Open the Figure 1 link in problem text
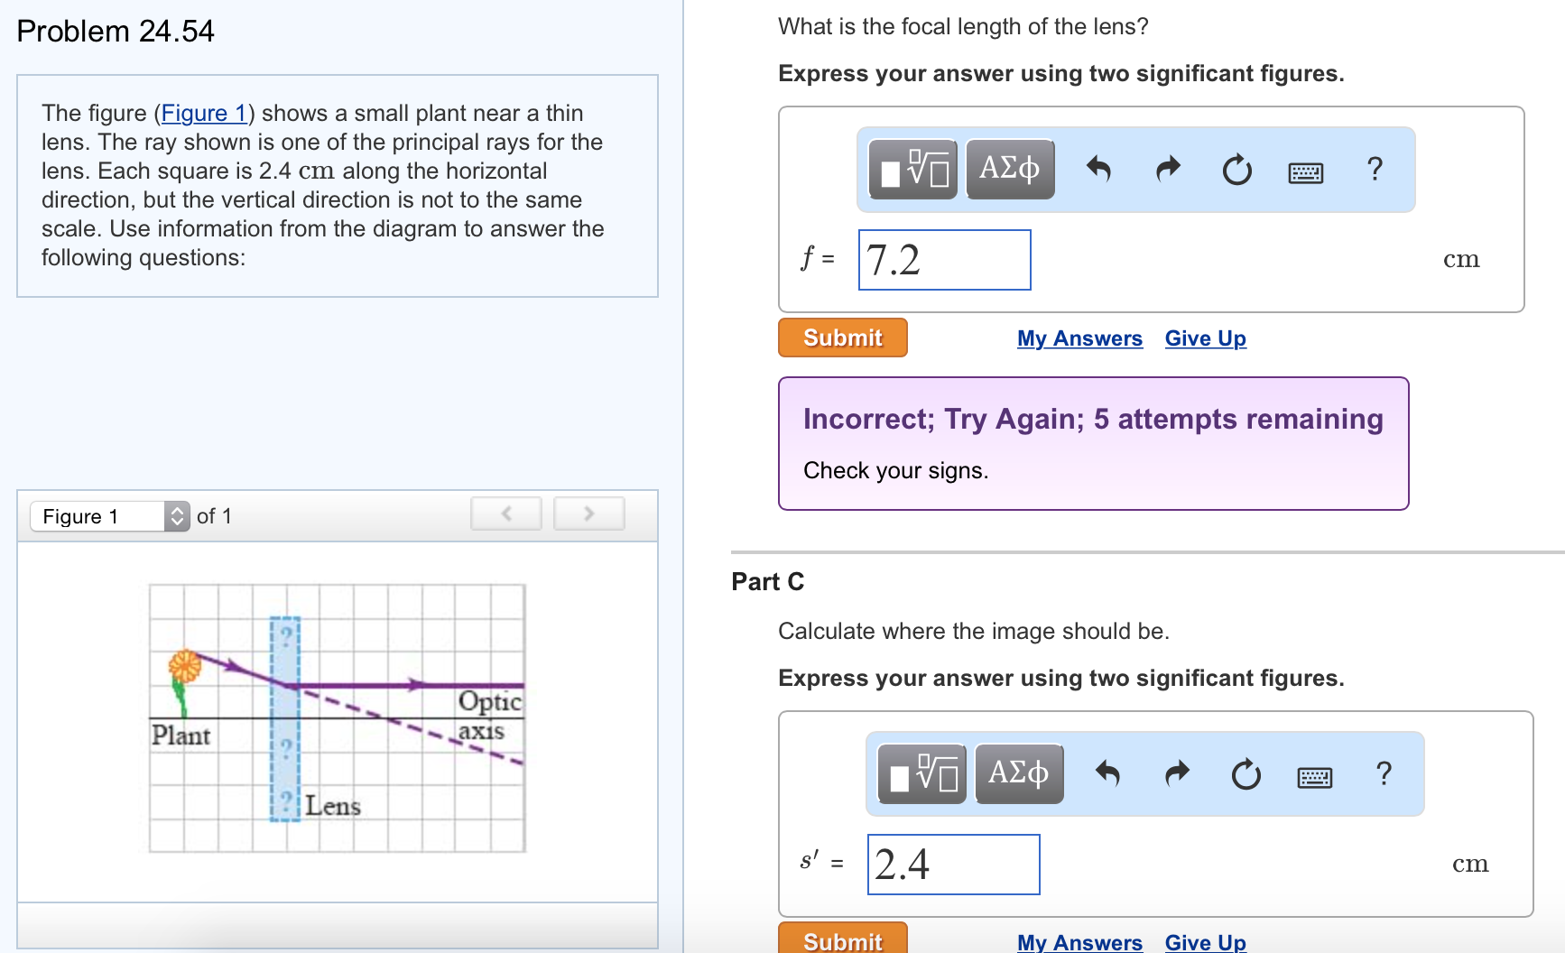Image resolution: width=1565 pixels, height=953 pixels. click(x=204, y=113)
